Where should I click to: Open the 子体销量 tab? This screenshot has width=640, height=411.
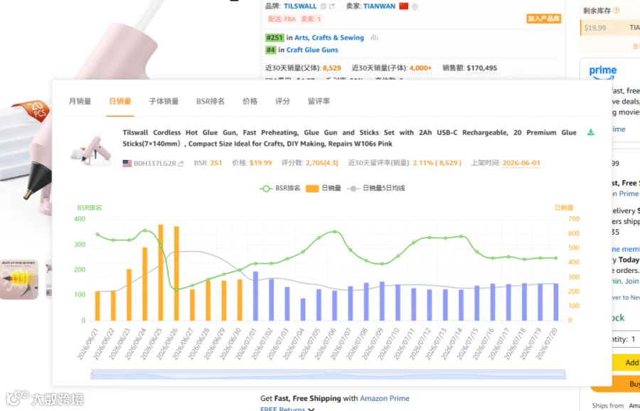[x=164, y=101]
